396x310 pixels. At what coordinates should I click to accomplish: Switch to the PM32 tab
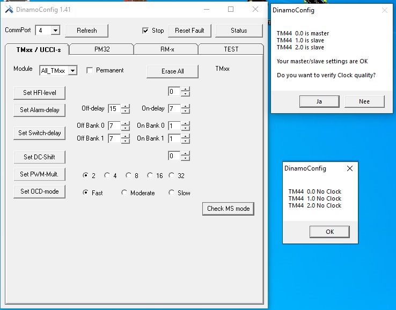tap(102, 49)
